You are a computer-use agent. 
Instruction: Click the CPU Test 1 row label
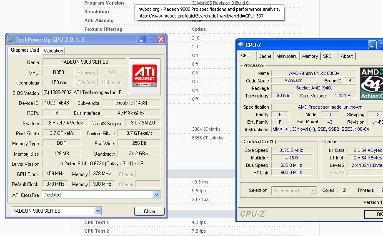click(x=97, y=222)
